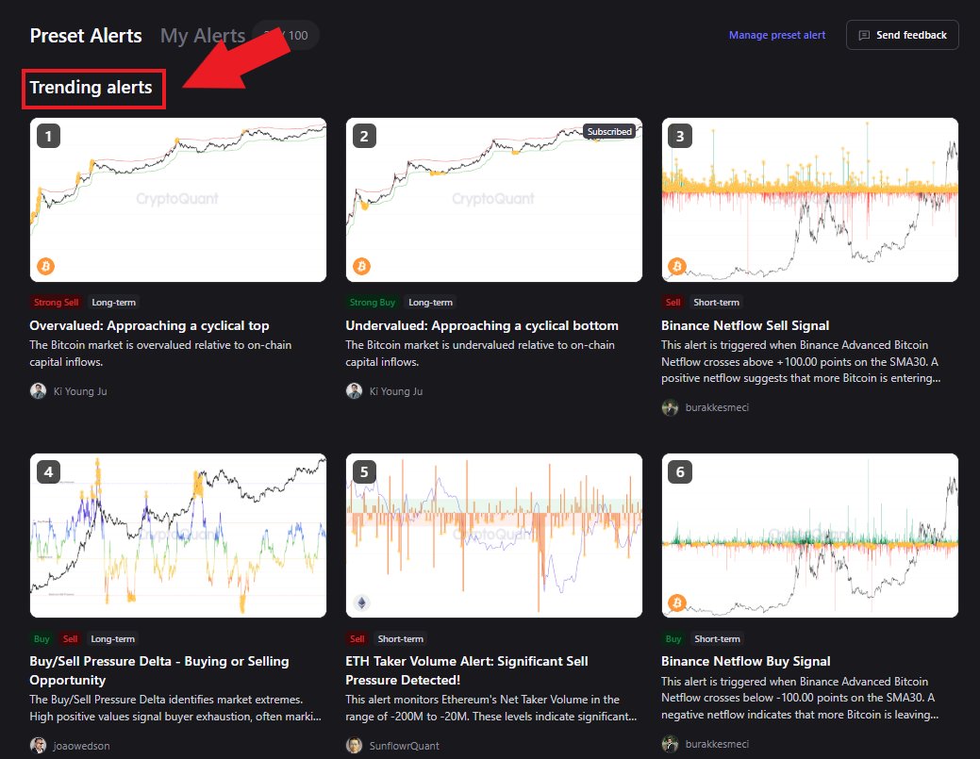
Task: Open the 'Binance Netflow Sell Signal' title
Action: point(745,325)
